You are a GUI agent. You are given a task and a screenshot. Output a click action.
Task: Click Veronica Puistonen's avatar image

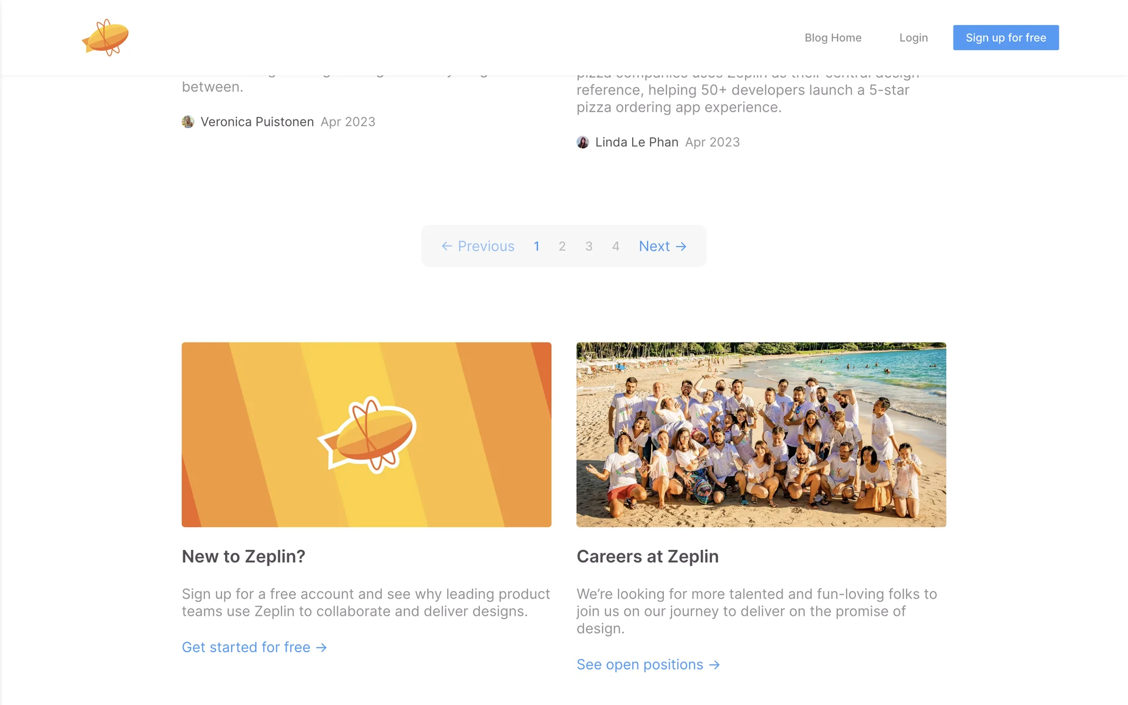tap(188, 122)
